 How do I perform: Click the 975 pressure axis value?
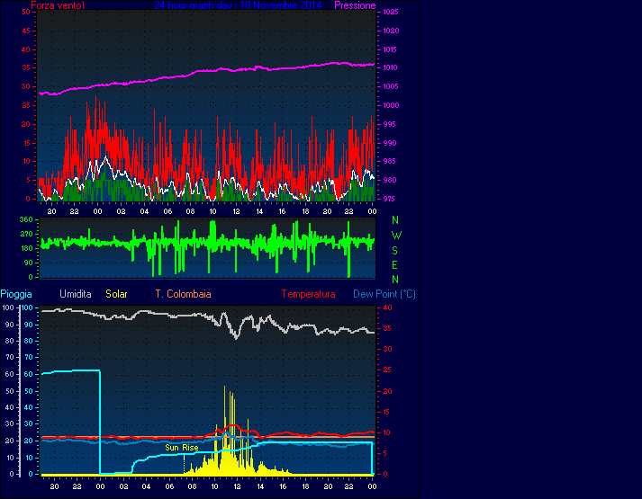389,199
